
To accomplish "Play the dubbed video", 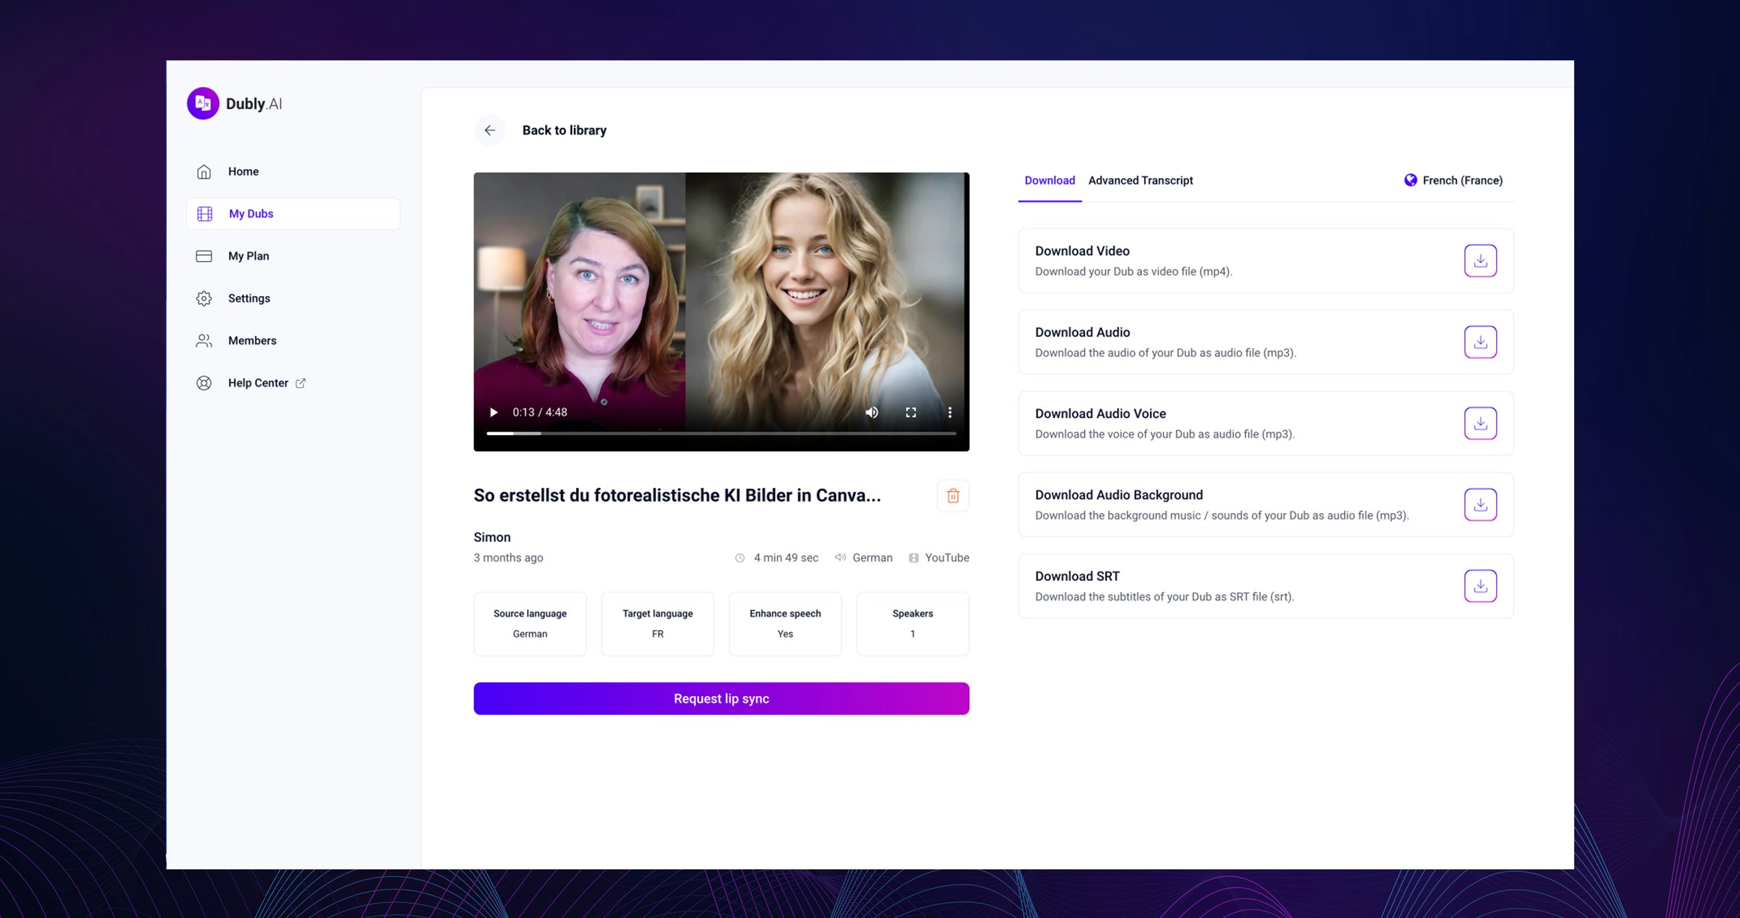I will [493, 412].
